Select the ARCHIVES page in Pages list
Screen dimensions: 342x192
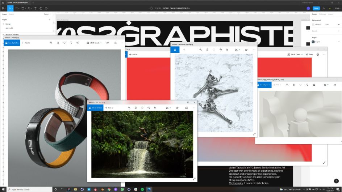pos(9,28)
